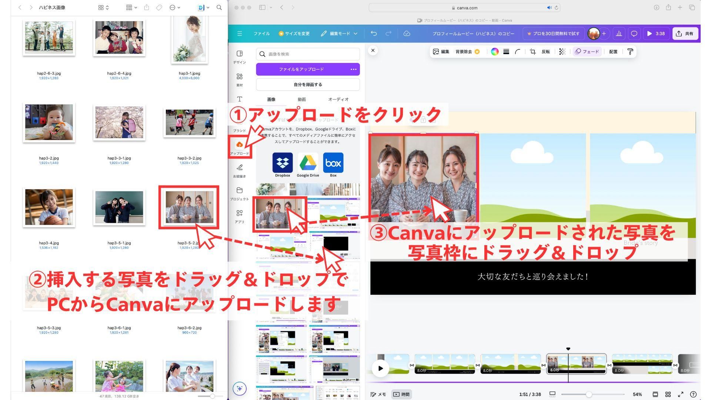Open the analytics chart icon
The width and height of the screenshot is (711, 400).
tap(619, 33)
